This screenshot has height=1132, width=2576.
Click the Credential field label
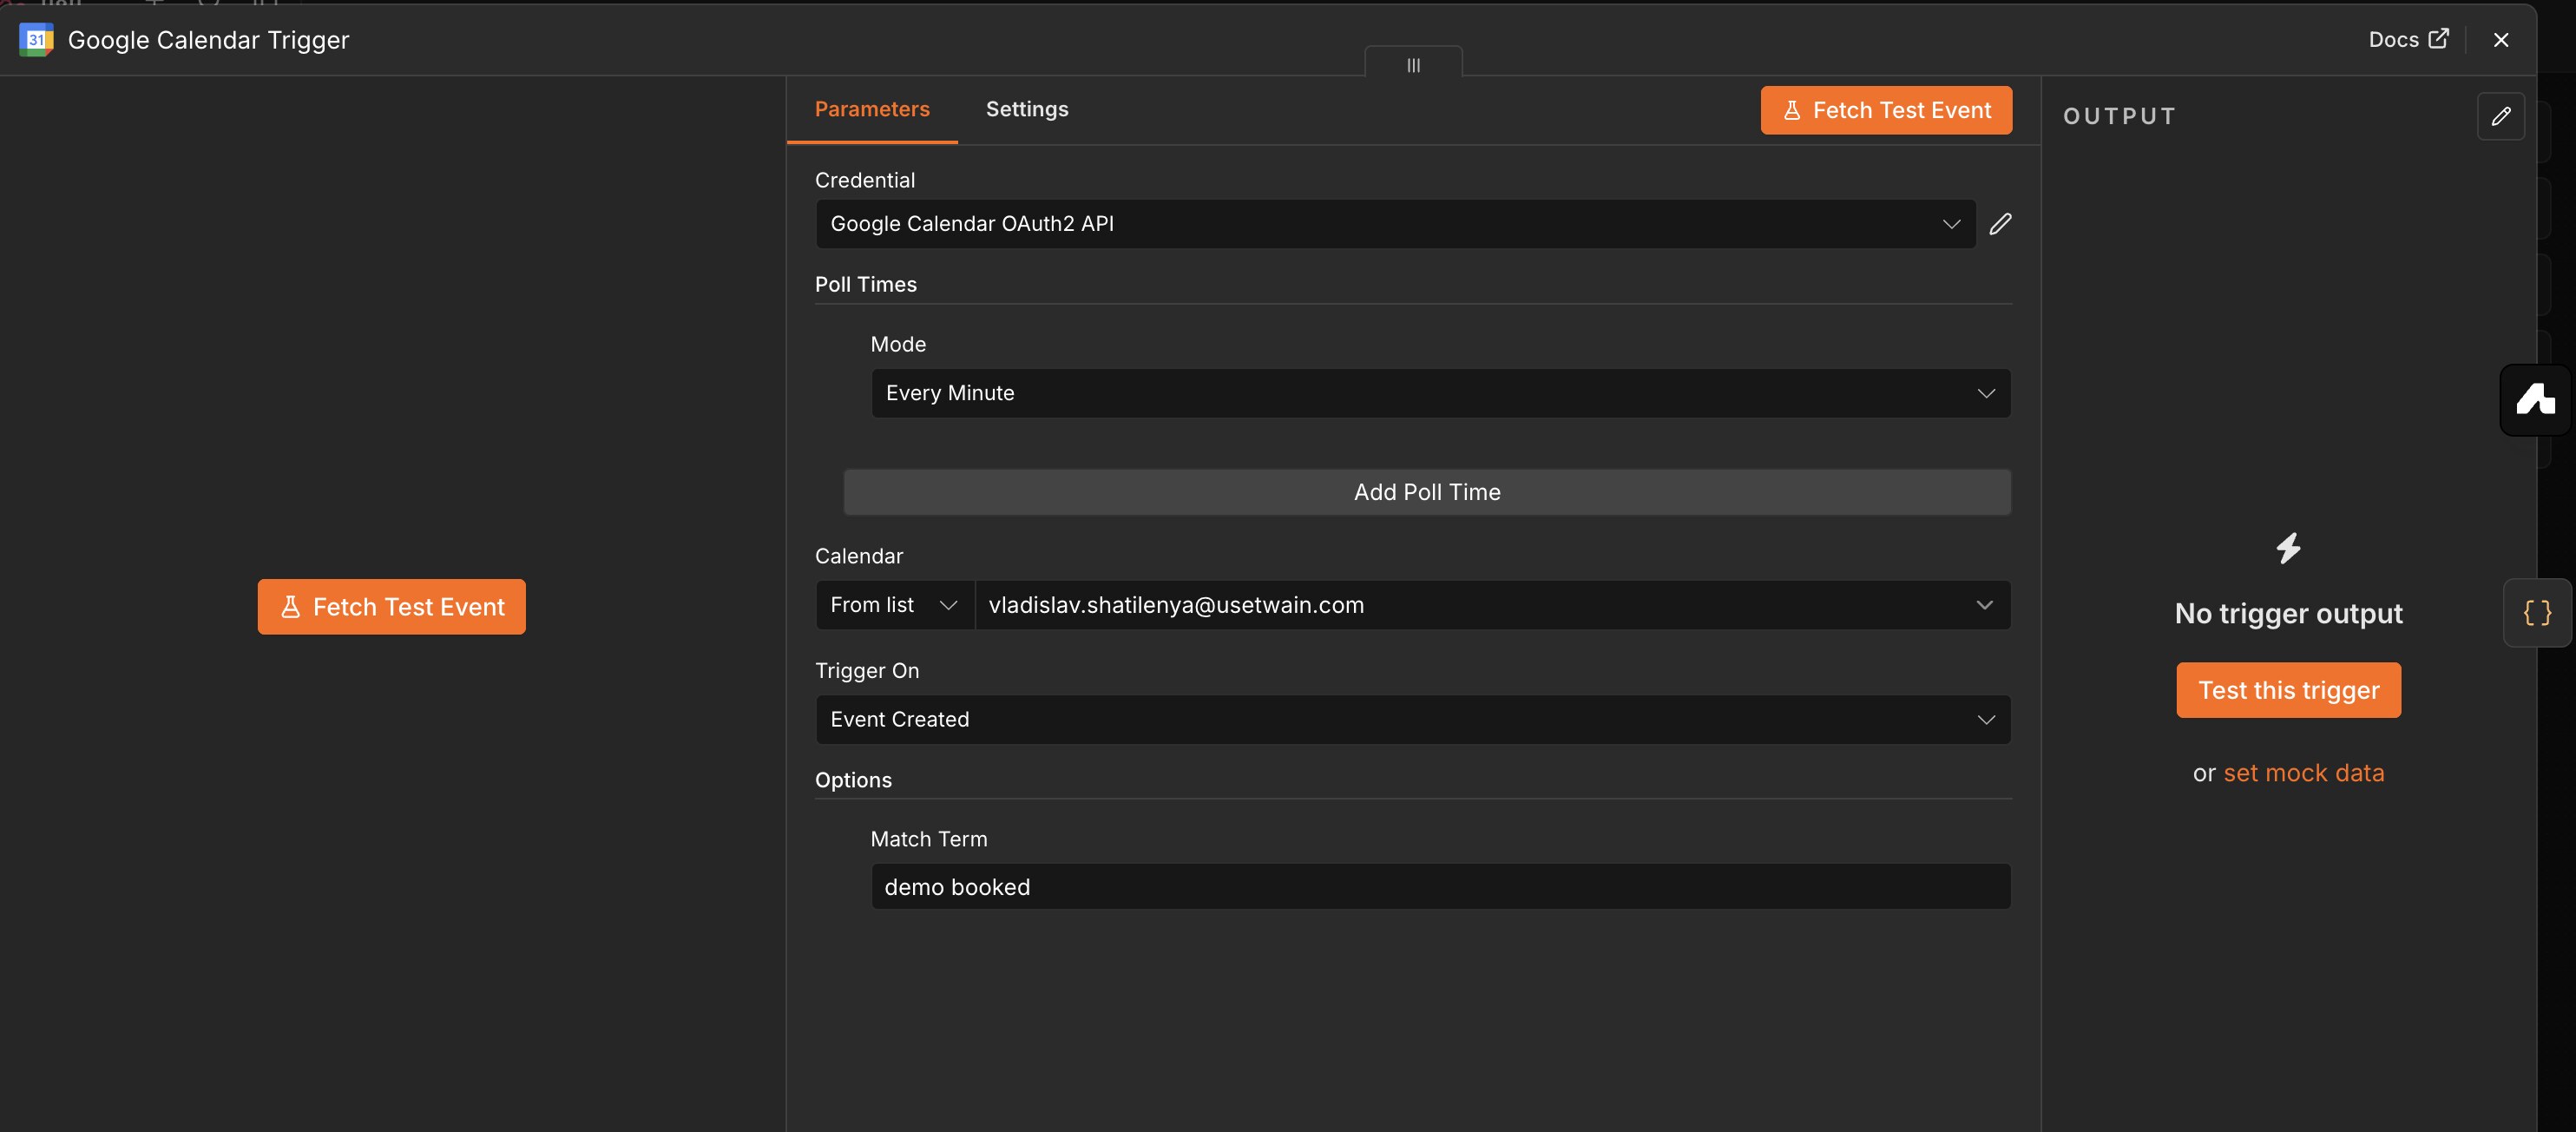coord(864,180)
